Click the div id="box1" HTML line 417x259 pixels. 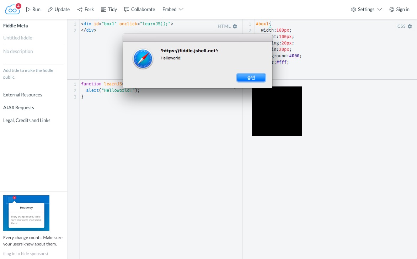(x=127, y=24)
